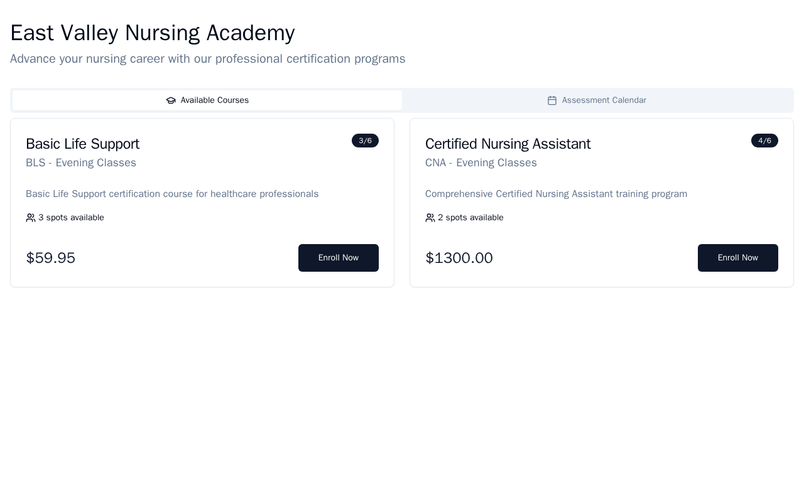
Task: Open the Assessment Calendar tab
Action: click(x=597, y=100)
